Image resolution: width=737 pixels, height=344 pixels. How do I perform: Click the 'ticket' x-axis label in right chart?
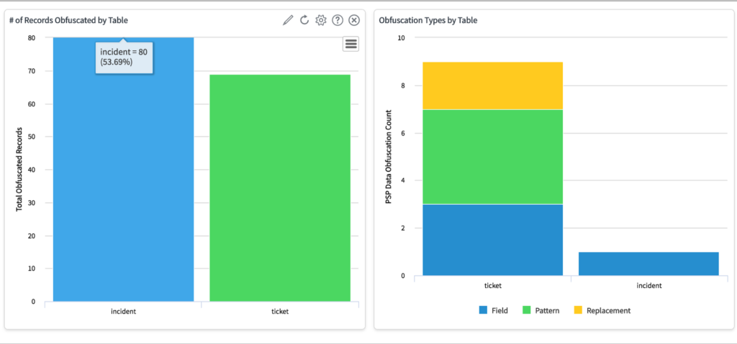pyautogui.click(x=492, y=285)
